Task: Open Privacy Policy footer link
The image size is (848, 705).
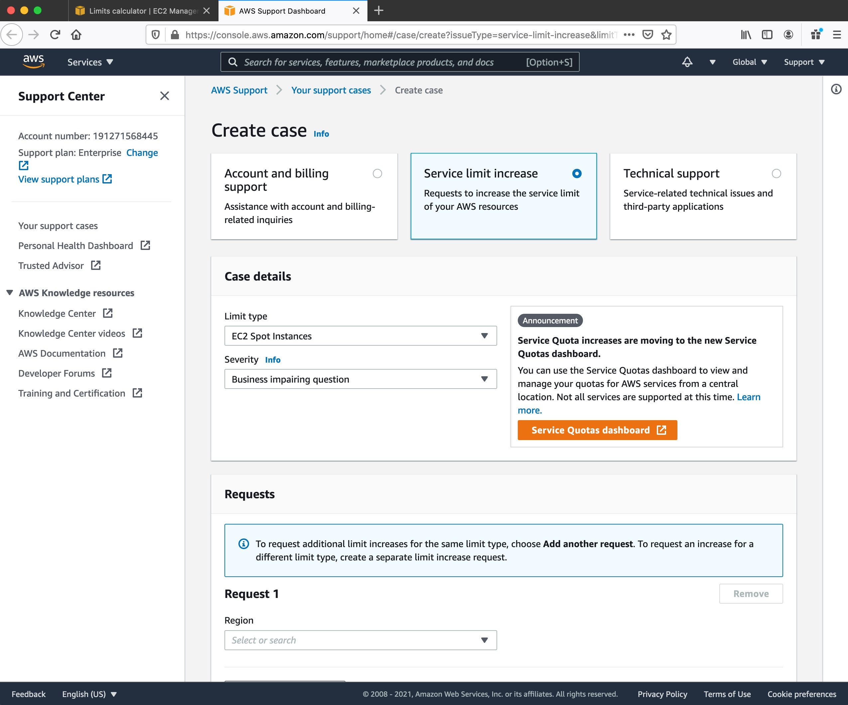Action: pyautogui.click(x=662, y=694)
